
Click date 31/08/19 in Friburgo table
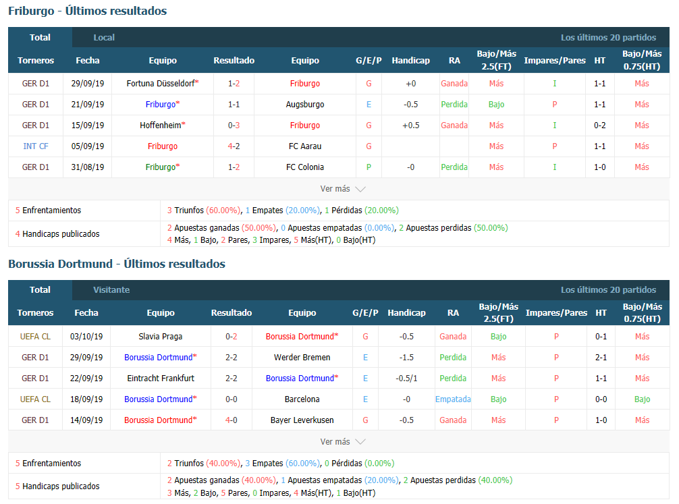coord(88,167)
